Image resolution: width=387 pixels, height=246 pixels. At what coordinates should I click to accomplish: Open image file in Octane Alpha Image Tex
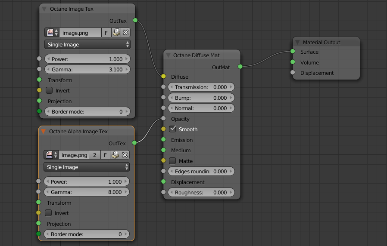click(x=115, y=155)
